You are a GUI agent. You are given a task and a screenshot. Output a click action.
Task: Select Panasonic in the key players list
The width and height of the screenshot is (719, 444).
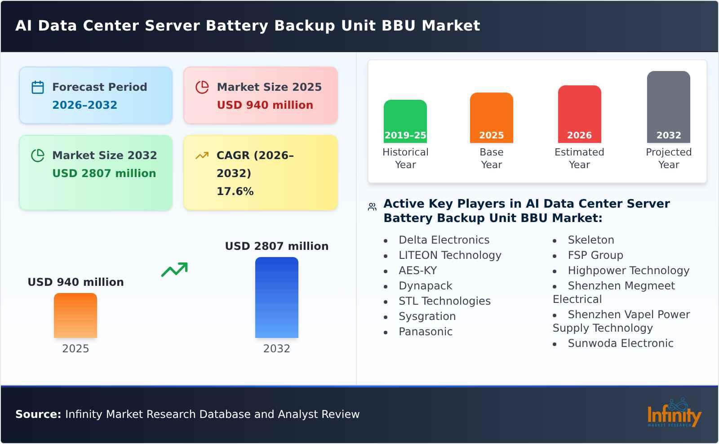(425, 332)
